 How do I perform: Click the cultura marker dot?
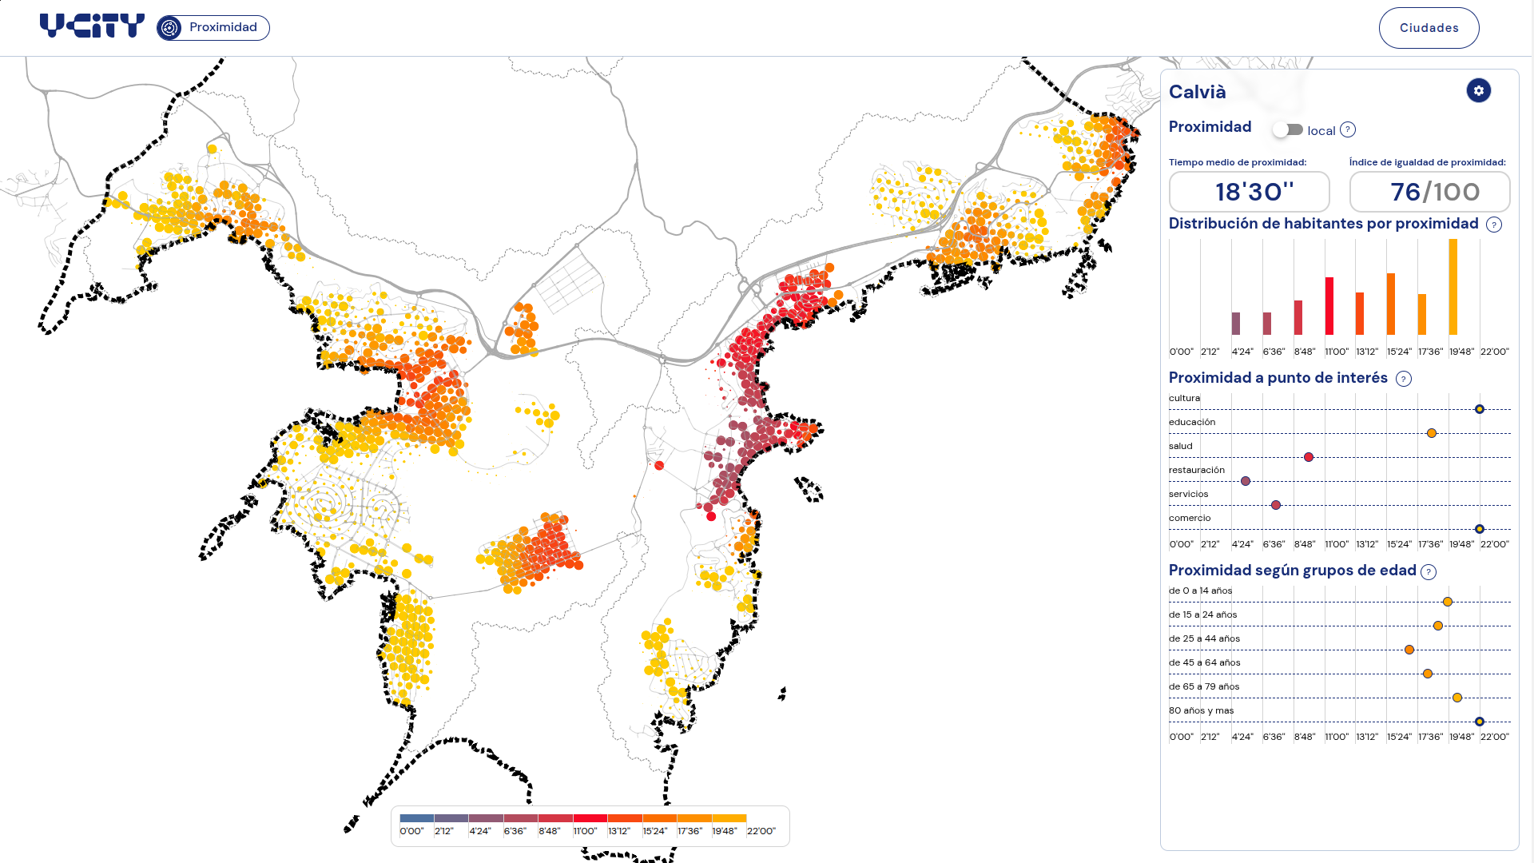coord(1479,409)
